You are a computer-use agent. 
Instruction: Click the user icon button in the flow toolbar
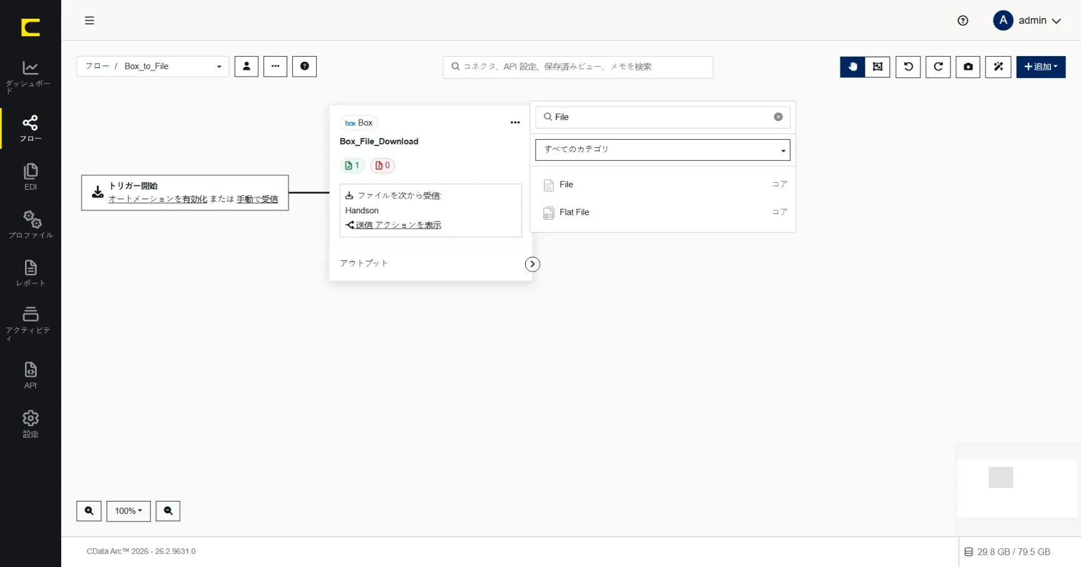(x=246, y=67)
